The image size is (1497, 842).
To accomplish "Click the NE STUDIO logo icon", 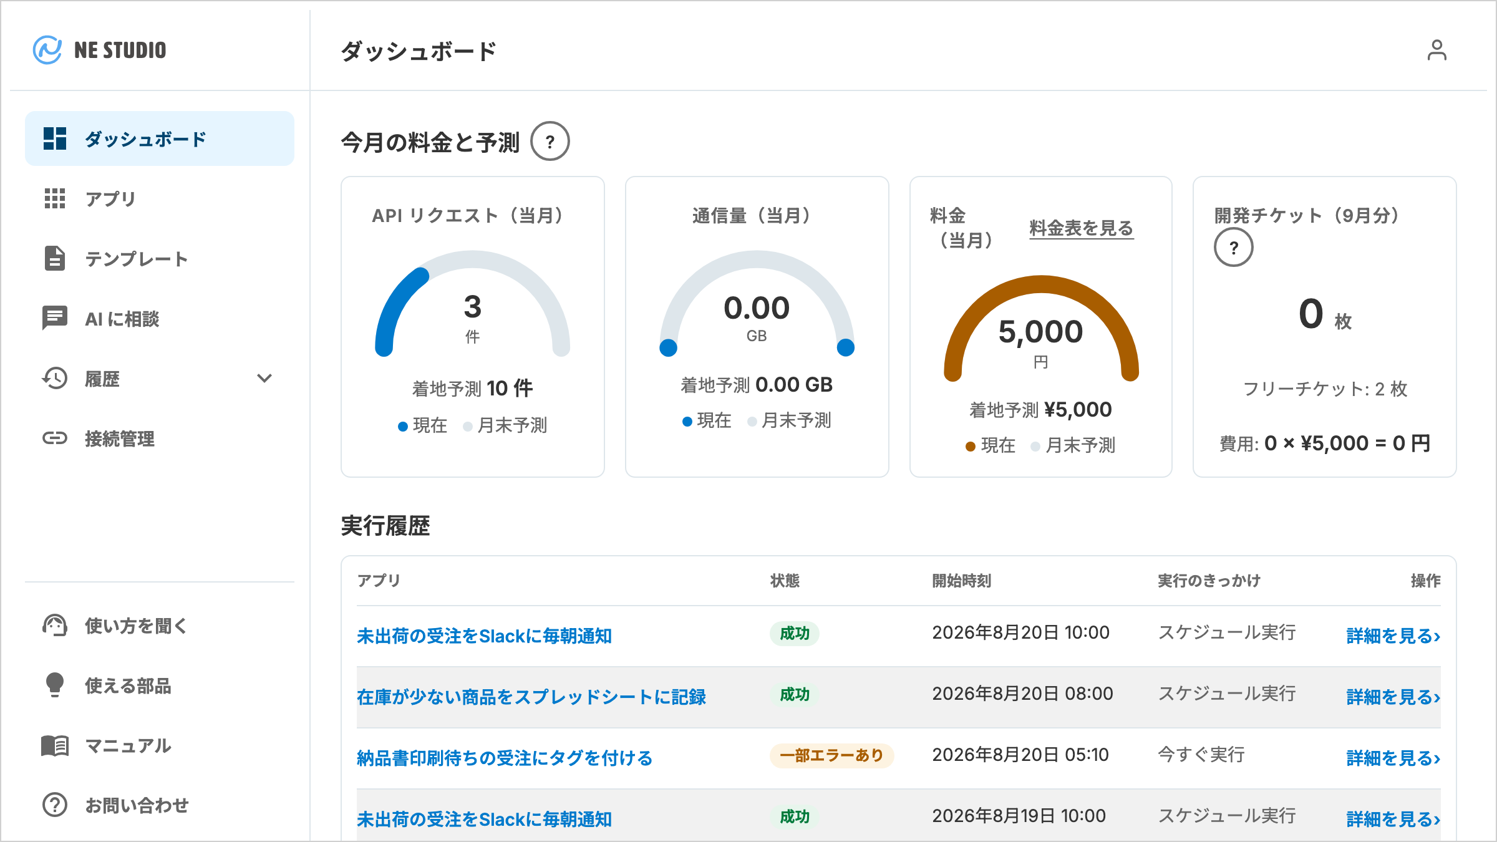I will pyautogui.click(x=47, y=50).
